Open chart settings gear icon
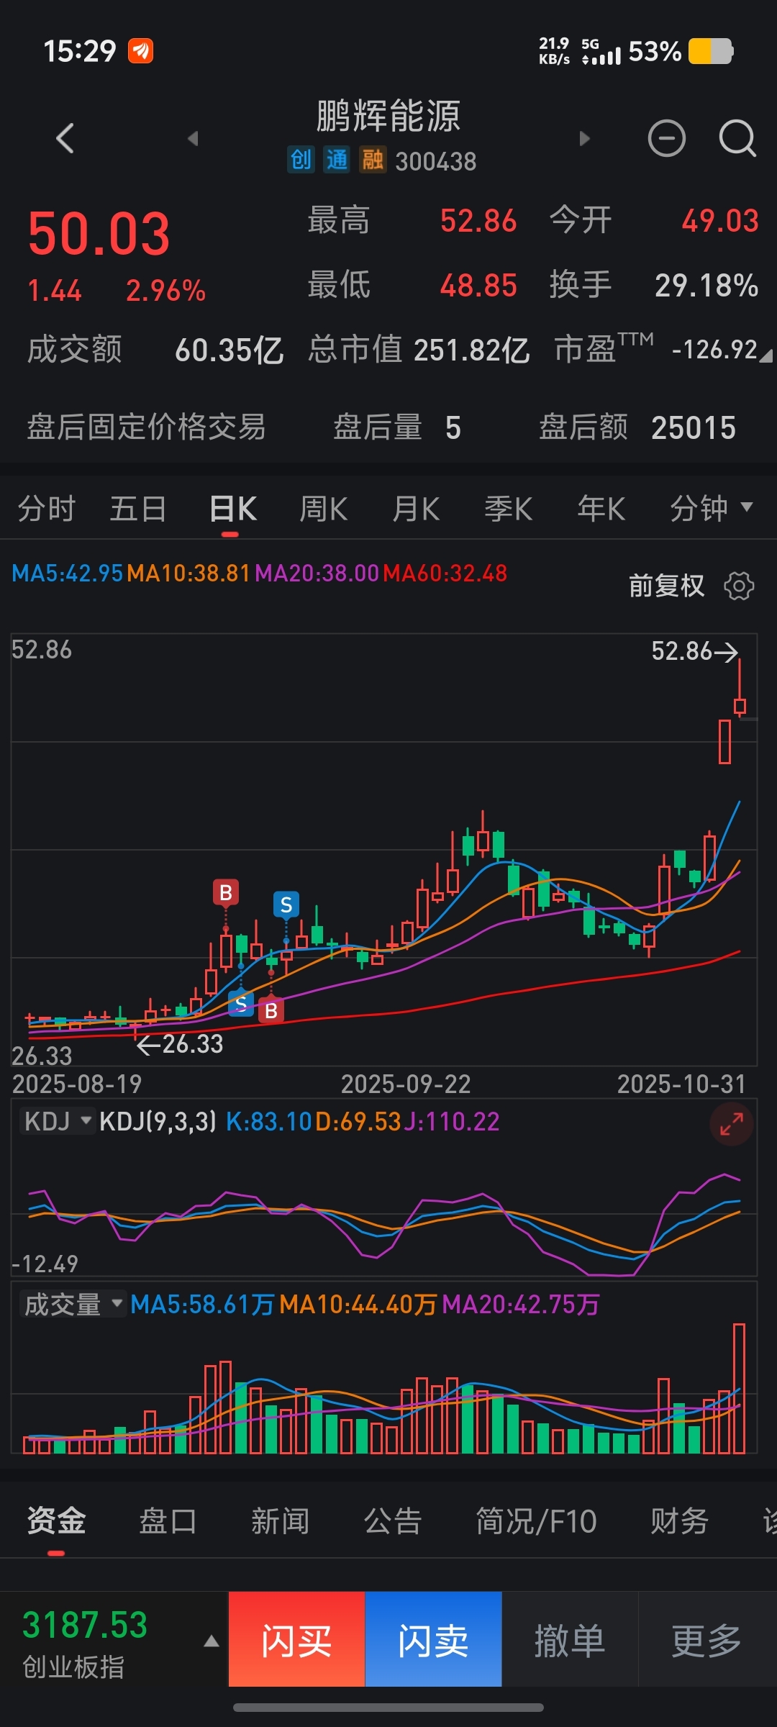 [x=739, y=586]
